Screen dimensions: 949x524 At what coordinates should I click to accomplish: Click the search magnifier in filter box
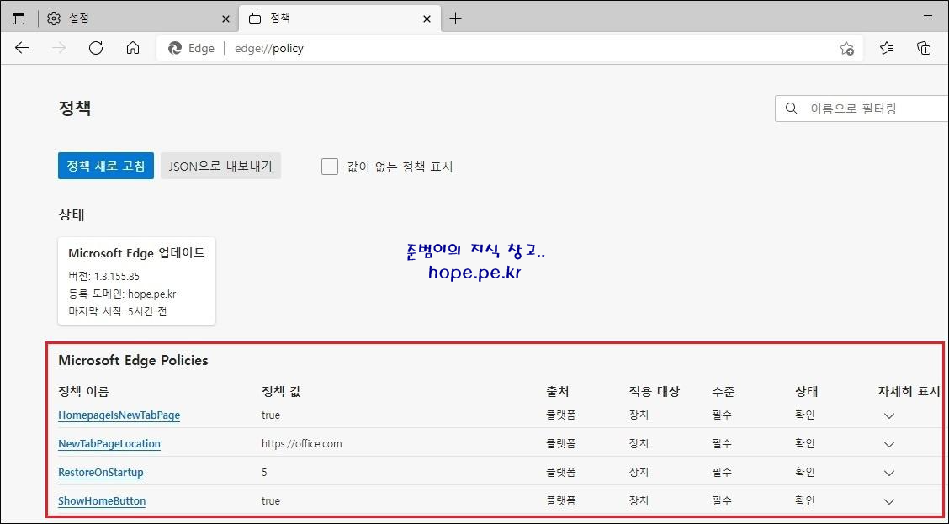[x=791, y=109]
